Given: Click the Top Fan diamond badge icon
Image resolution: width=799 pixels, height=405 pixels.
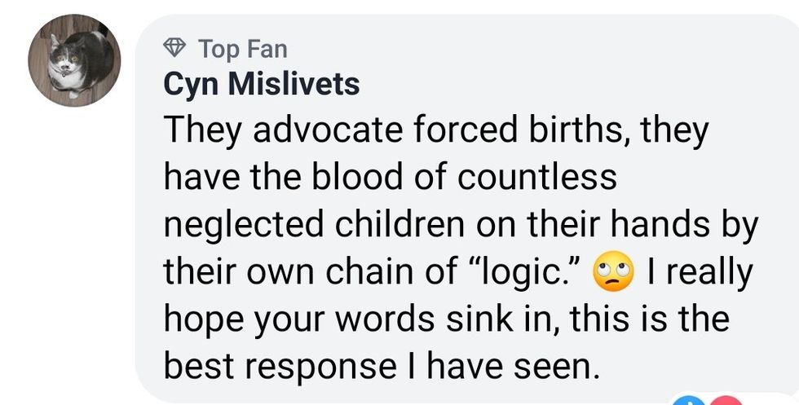Looking at the screenshot, I should (x=174, y=49).
